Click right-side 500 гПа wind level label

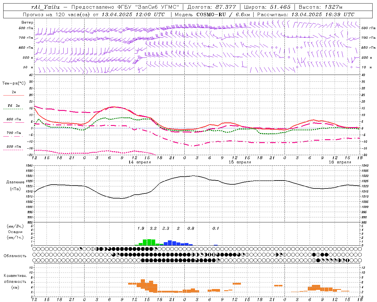click(368, 28)
